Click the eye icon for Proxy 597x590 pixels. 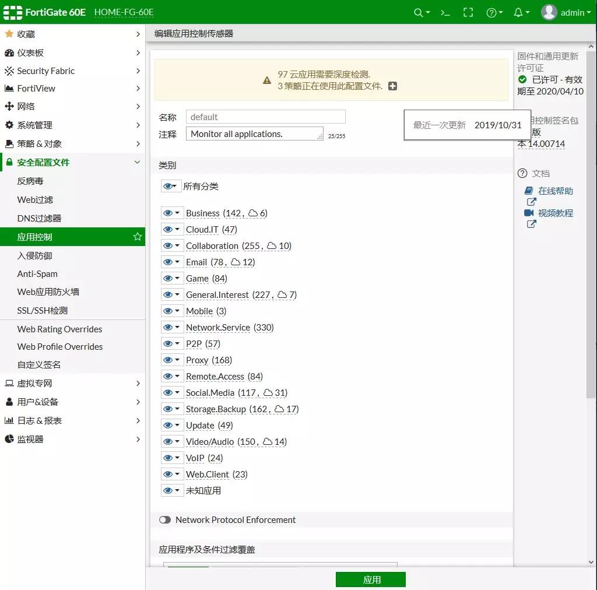(x=168, y=360)
